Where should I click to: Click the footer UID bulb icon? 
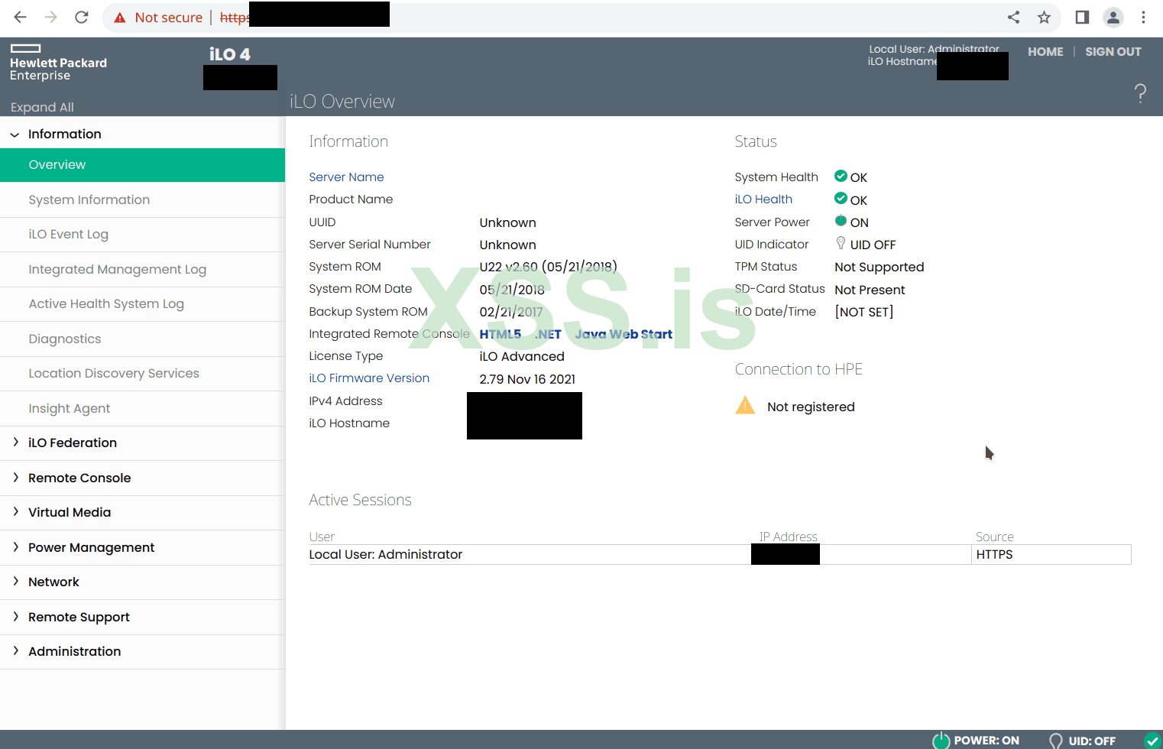1056,741
